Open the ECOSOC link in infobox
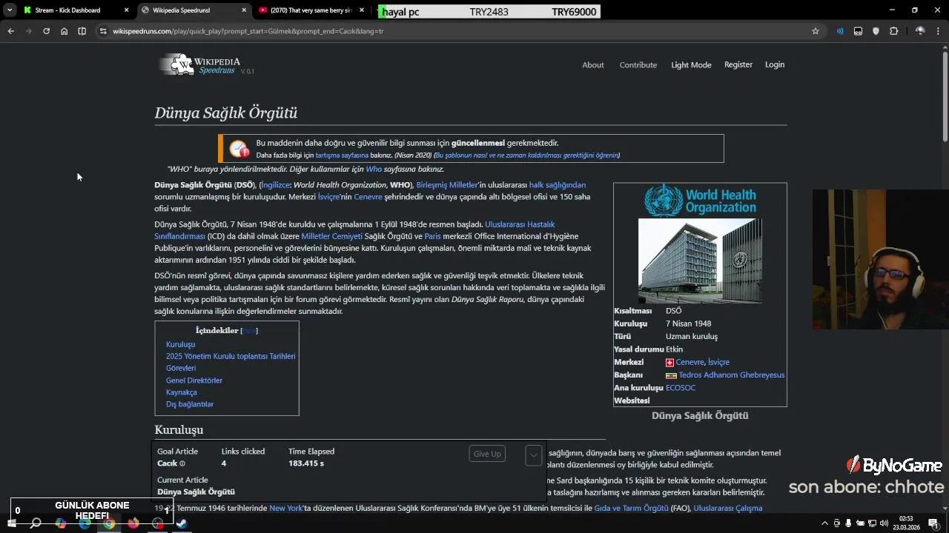Viewport: 949px width, 533px height. point(681,388)
